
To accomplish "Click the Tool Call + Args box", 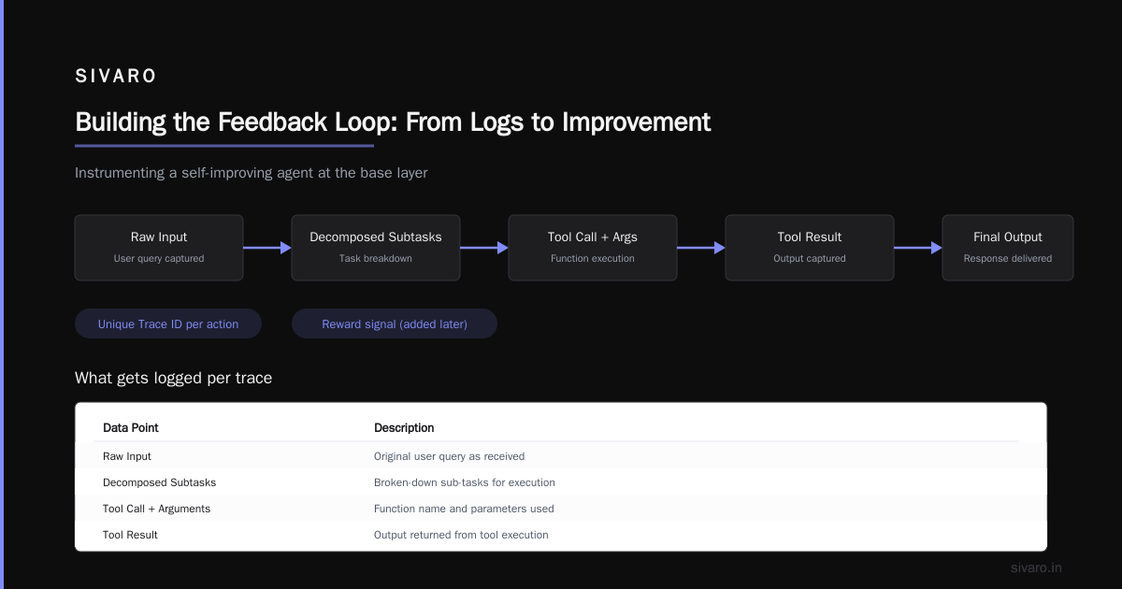I will (593, 248).
